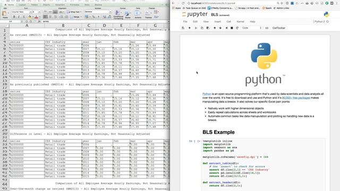Bookmark this page with the star icon
The width and height of the screenshot is (340, 191).
click(282, 3)
